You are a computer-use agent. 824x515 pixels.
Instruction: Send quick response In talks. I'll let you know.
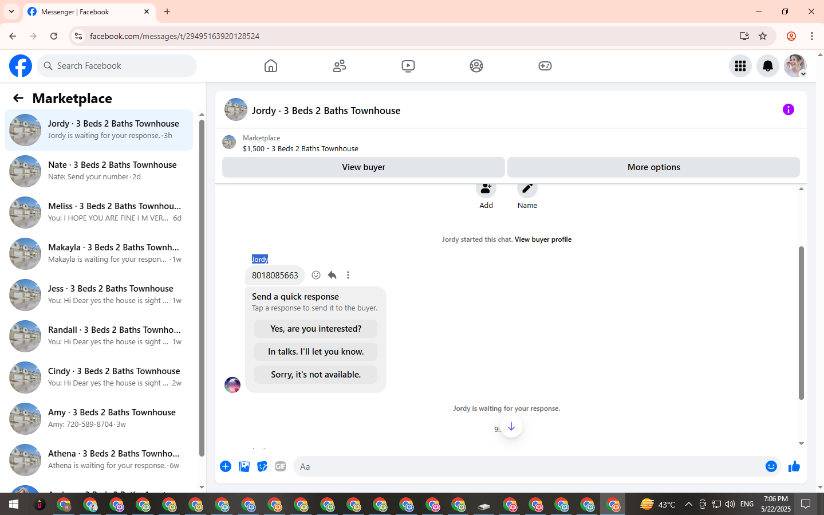(316, 352)
